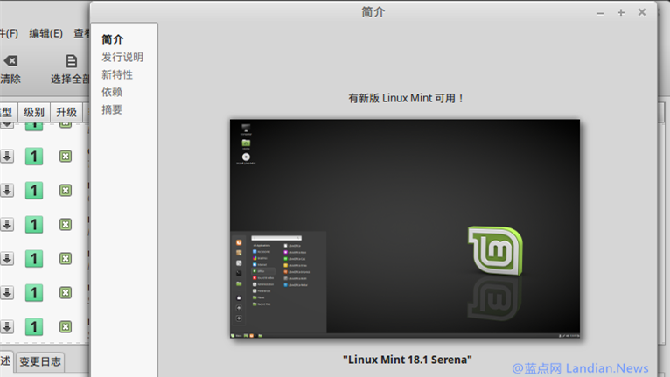
Task: Click the 有新版 Linux Mint 可用 heading
Action: tap(406, 98)
